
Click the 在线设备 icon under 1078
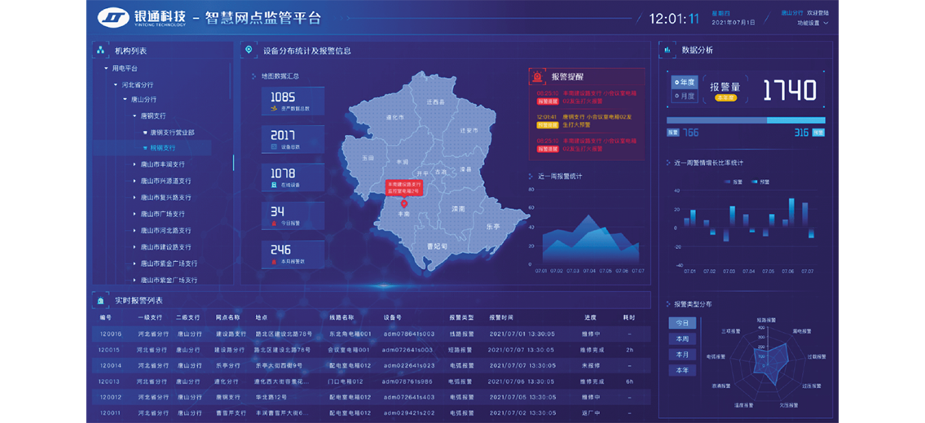tap(274, 185)
